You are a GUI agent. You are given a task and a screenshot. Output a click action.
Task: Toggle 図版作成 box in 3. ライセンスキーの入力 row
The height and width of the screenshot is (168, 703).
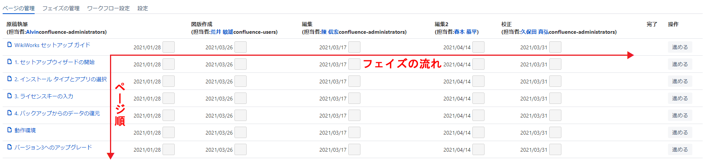241,98
